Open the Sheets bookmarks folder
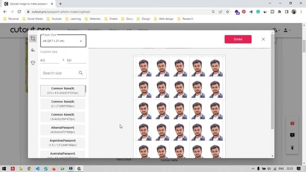Screen dimensions: 306x172 click(111, 19)
